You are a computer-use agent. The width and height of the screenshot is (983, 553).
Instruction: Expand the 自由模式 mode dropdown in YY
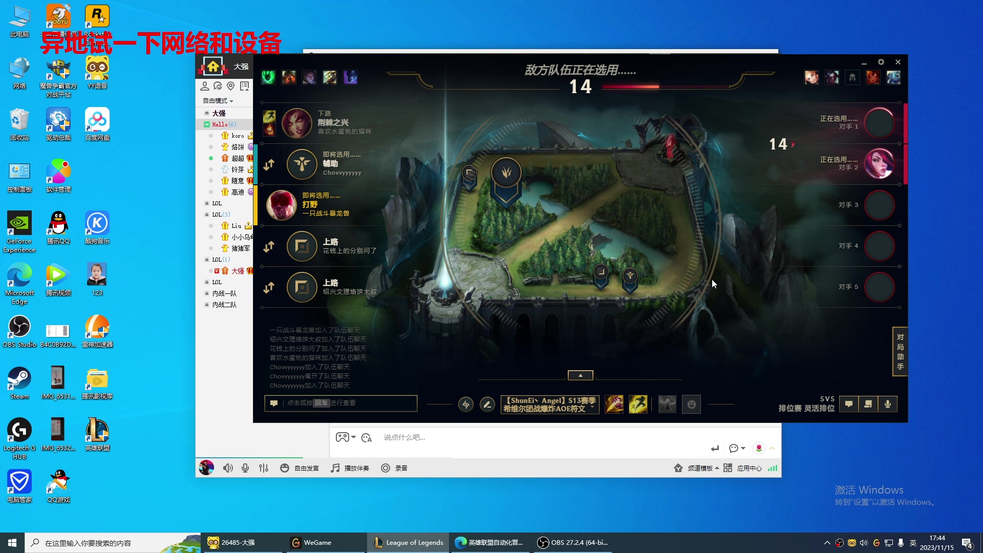pos(218,101)
